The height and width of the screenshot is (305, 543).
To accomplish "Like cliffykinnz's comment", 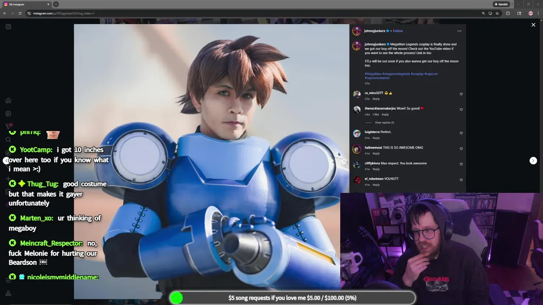I will click(x=461, y=164).
